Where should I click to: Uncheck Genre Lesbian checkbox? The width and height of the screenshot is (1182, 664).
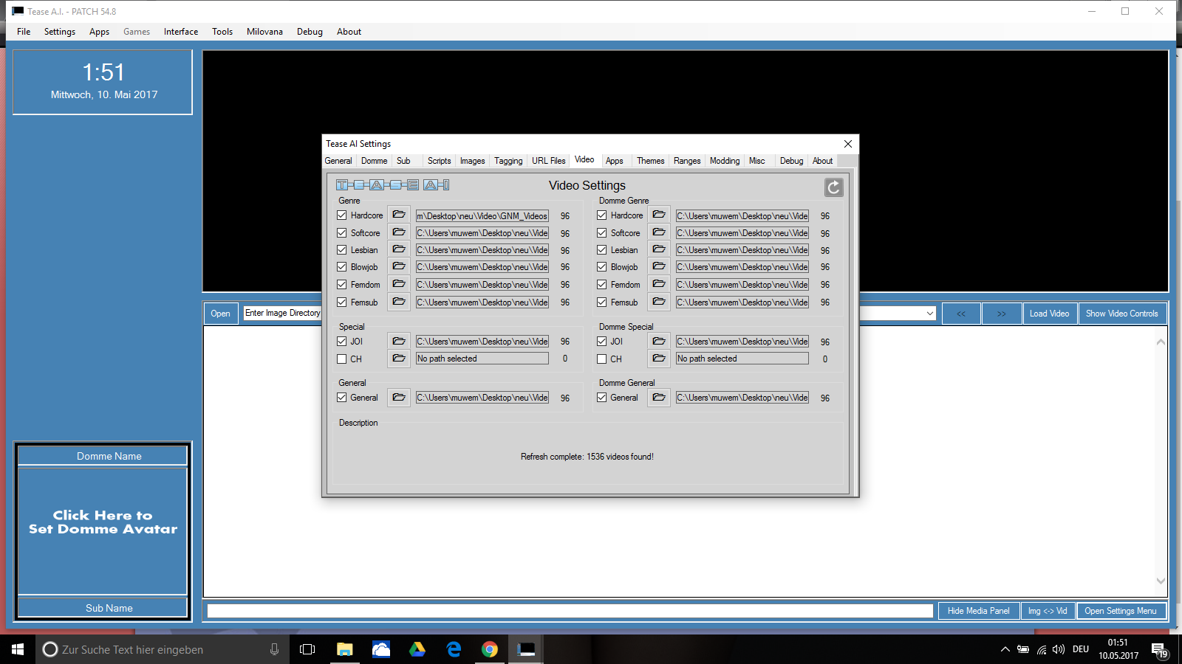pyautogui.click(x=342, y=250)
